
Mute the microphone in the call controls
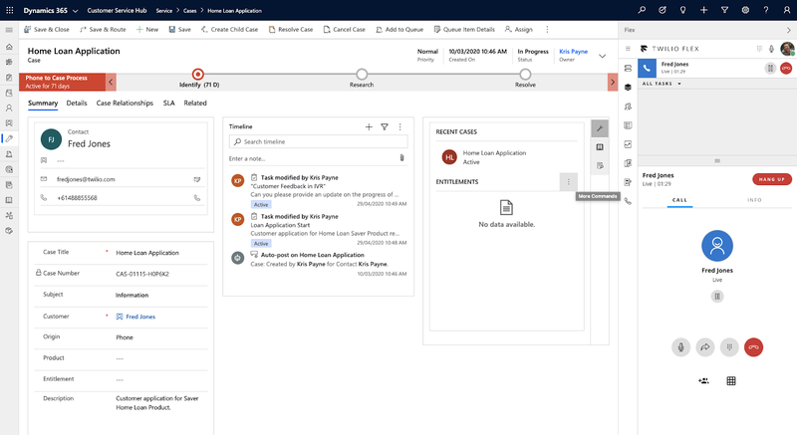point(681,346)
